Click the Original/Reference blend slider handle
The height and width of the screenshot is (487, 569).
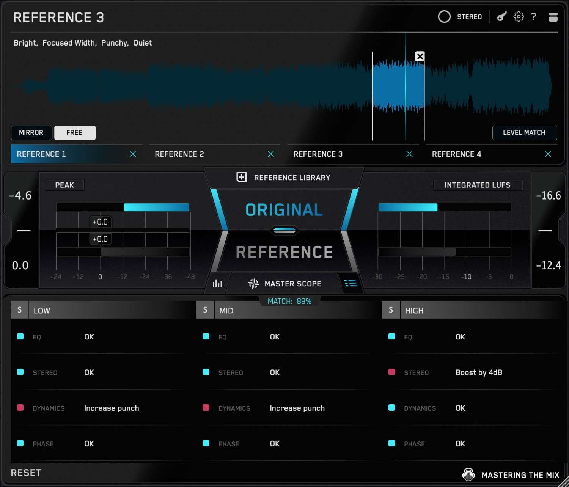click(284, 230)
